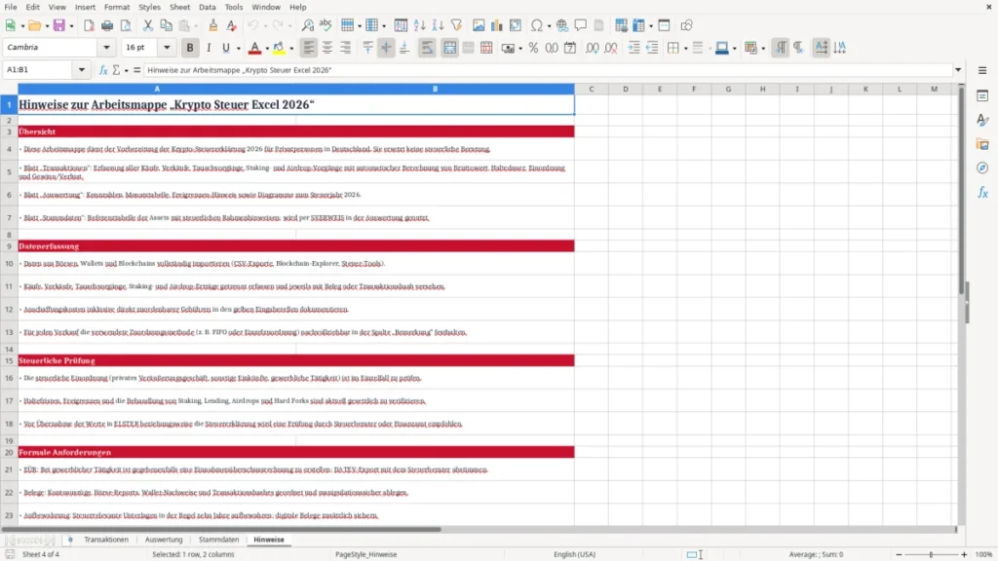The width and height of the screenshot is (998, 561).
Task: Toggle AutoFilter on the toolbar
Action: tap(456, 25)
